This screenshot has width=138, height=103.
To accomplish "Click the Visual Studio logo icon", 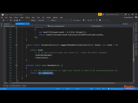I will click(x=2, y=15).
